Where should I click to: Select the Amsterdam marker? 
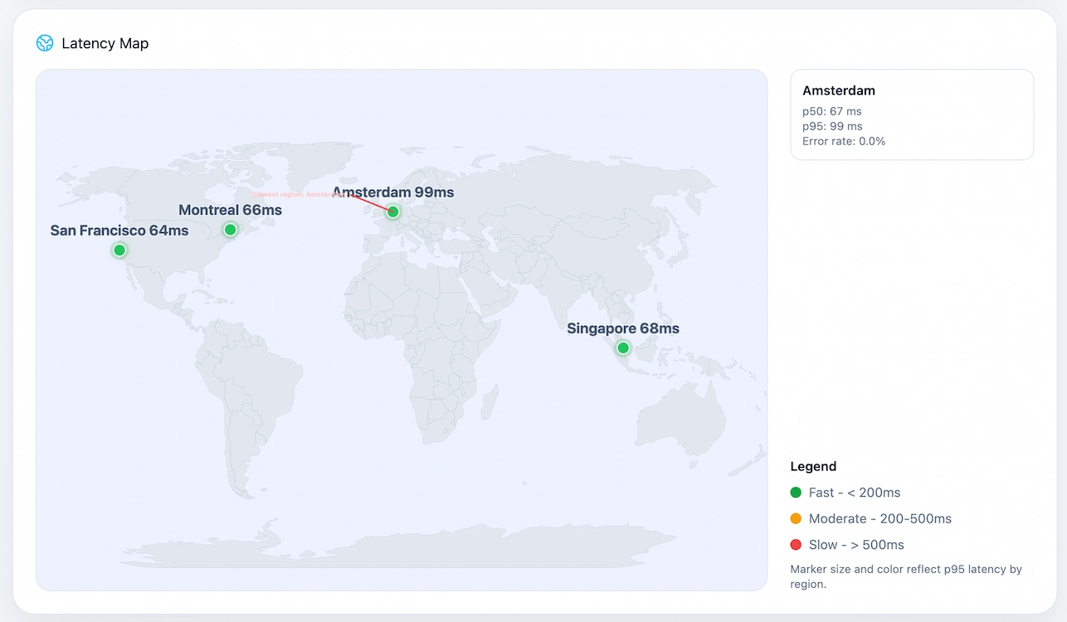391,211
